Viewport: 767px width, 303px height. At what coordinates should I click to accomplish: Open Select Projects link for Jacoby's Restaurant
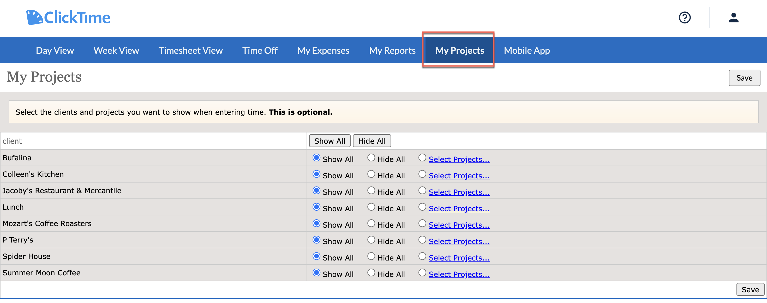[459, 192]
